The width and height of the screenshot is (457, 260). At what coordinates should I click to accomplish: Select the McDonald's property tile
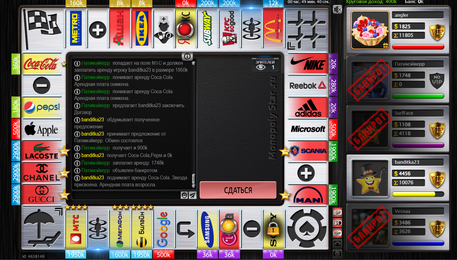pos(273,28)
